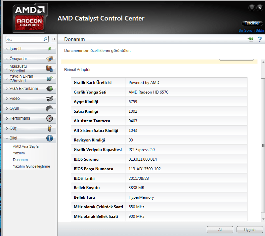Click the Bir Sorun Bildir link
The width and height of the screenshot is (265, 236).
252,30
